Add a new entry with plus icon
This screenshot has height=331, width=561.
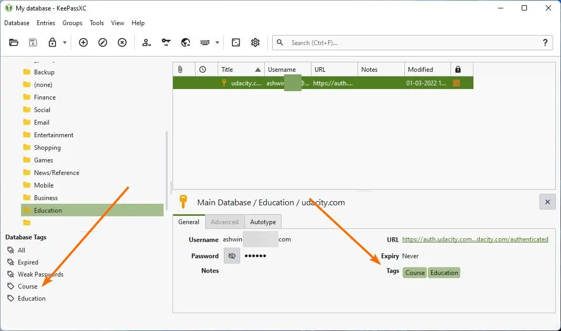pos(83,42)
